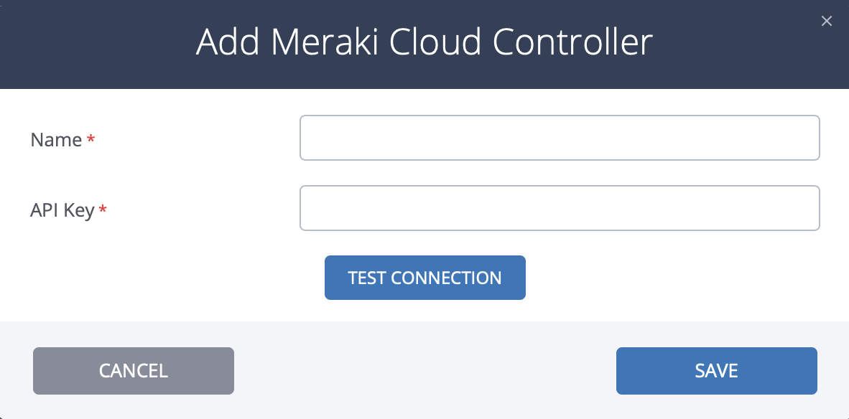
Task: Click the required asterisk next to API Key
Action: click(102, 209)
